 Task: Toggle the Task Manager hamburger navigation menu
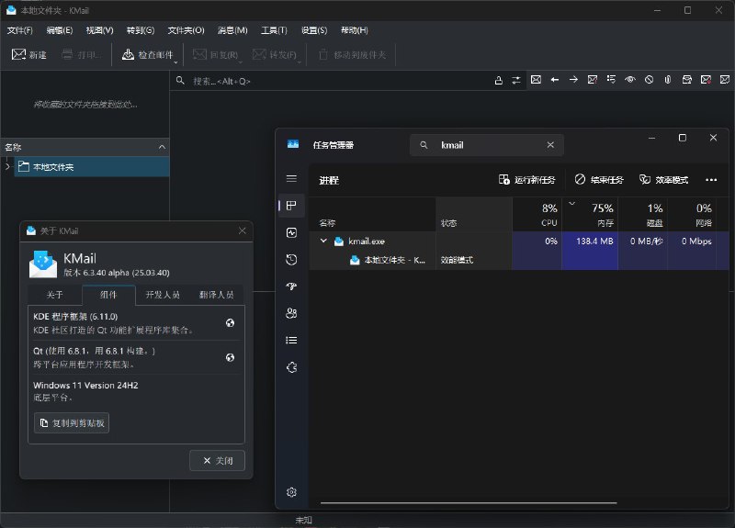click(291, 178)
